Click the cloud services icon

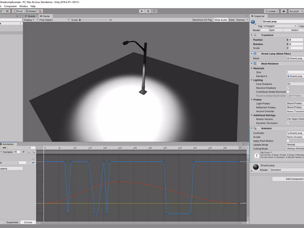coord(283,11)
